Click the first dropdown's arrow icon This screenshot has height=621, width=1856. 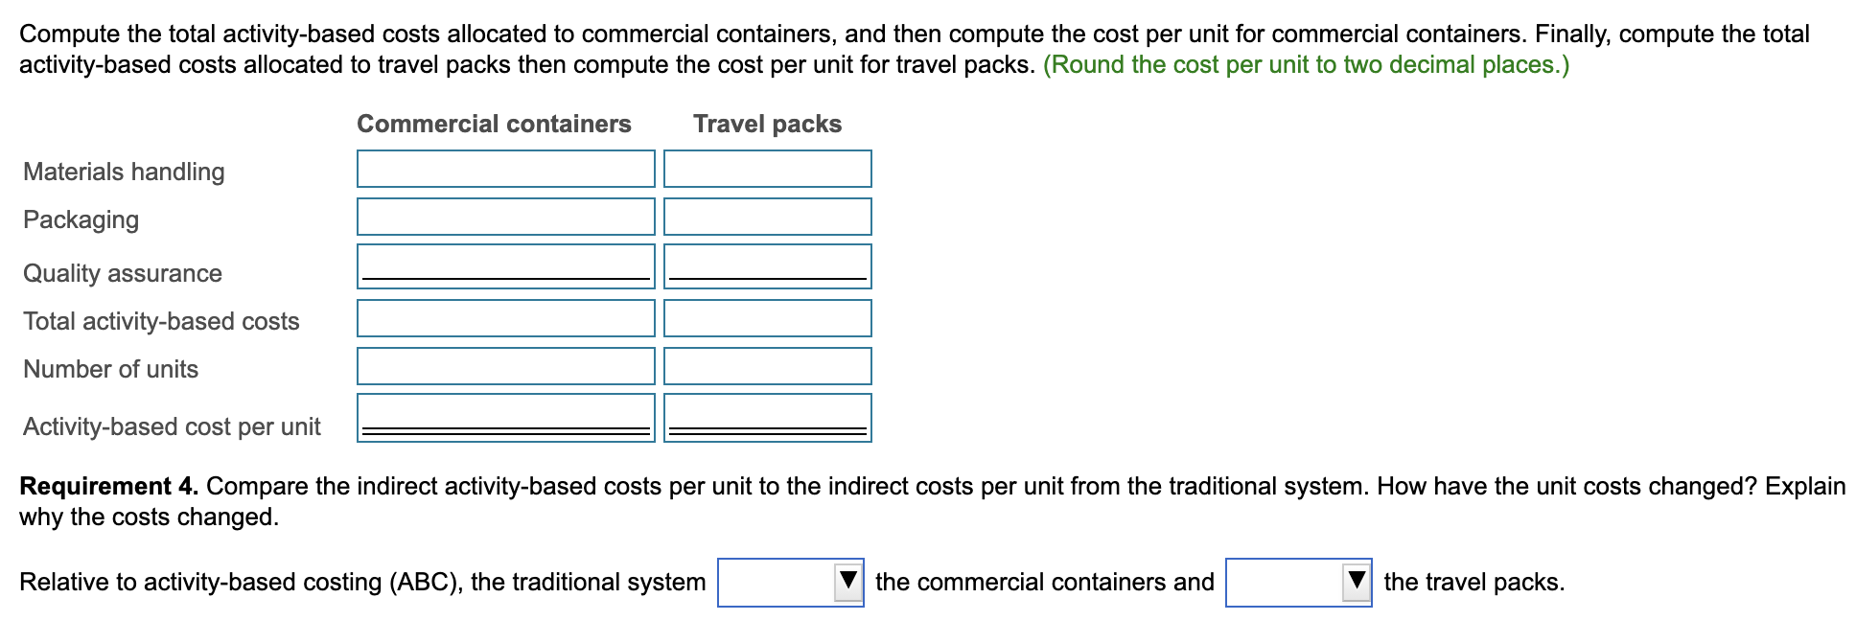point(847,580)
